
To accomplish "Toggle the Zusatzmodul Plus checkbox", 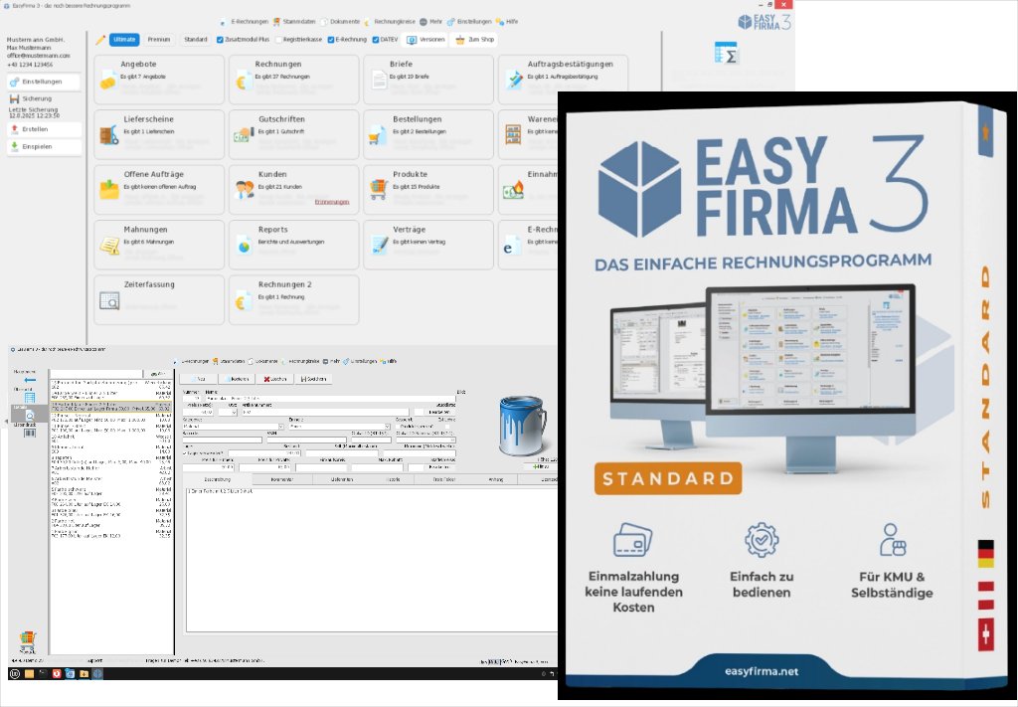I will click(x=220, y=40).
